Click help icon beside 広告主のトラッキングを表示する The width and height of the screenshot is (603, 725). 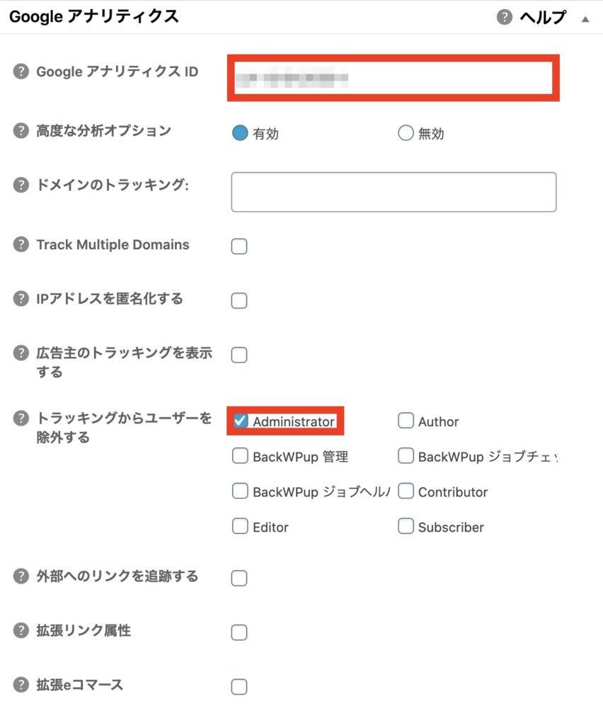tap(21, 353)
